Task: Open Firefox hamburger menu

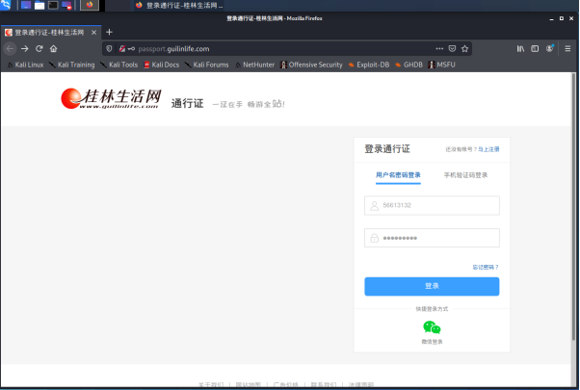Action: click(x=567, y=48)
